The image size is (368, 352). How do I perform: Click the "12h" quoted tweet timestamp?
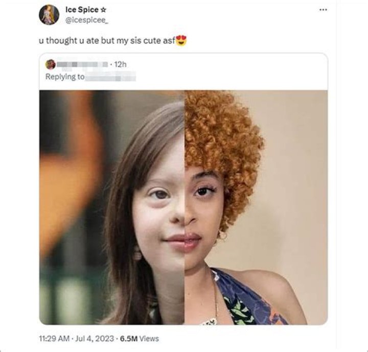coord(121,65)
